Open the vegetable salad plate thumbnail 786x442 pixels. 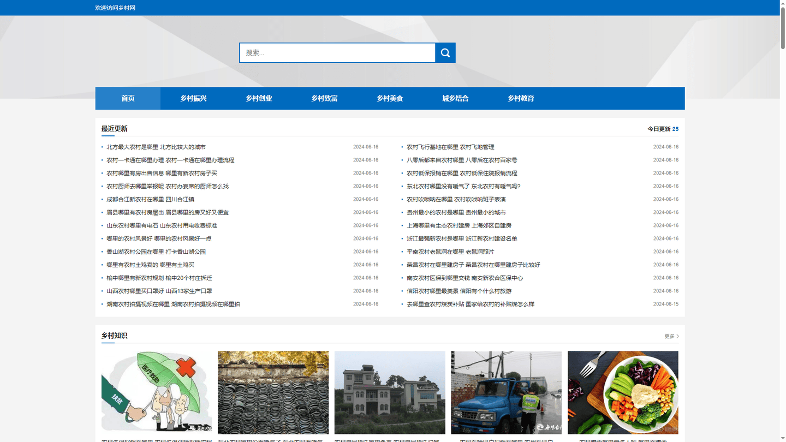tap(623, 392)
